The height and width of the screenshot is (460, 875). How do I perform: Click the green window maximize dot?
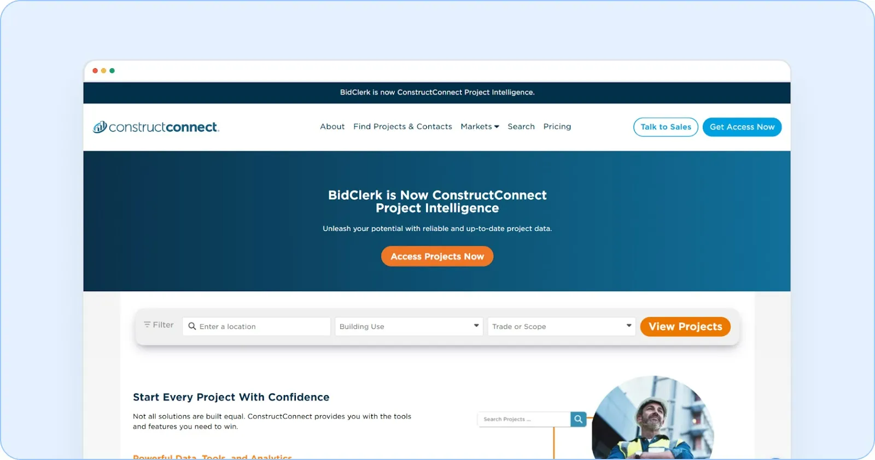(x=112, y=70)
